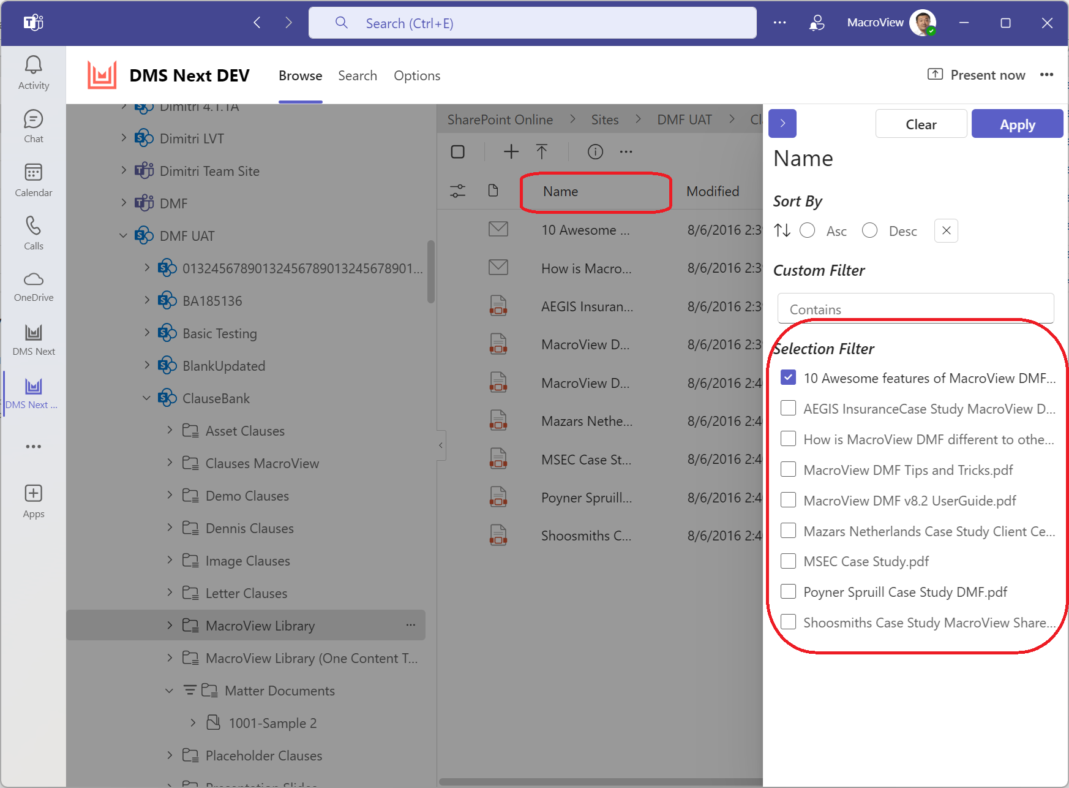Click the Contains custom filter field
1069x788 pixels.
915,308
